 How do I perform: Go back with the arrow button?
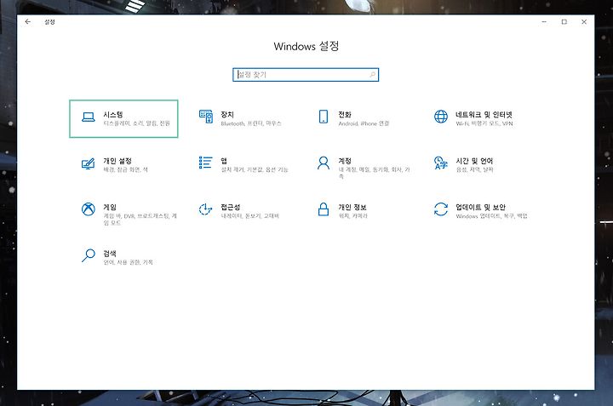pyautogui.click(x=28, y=22)
